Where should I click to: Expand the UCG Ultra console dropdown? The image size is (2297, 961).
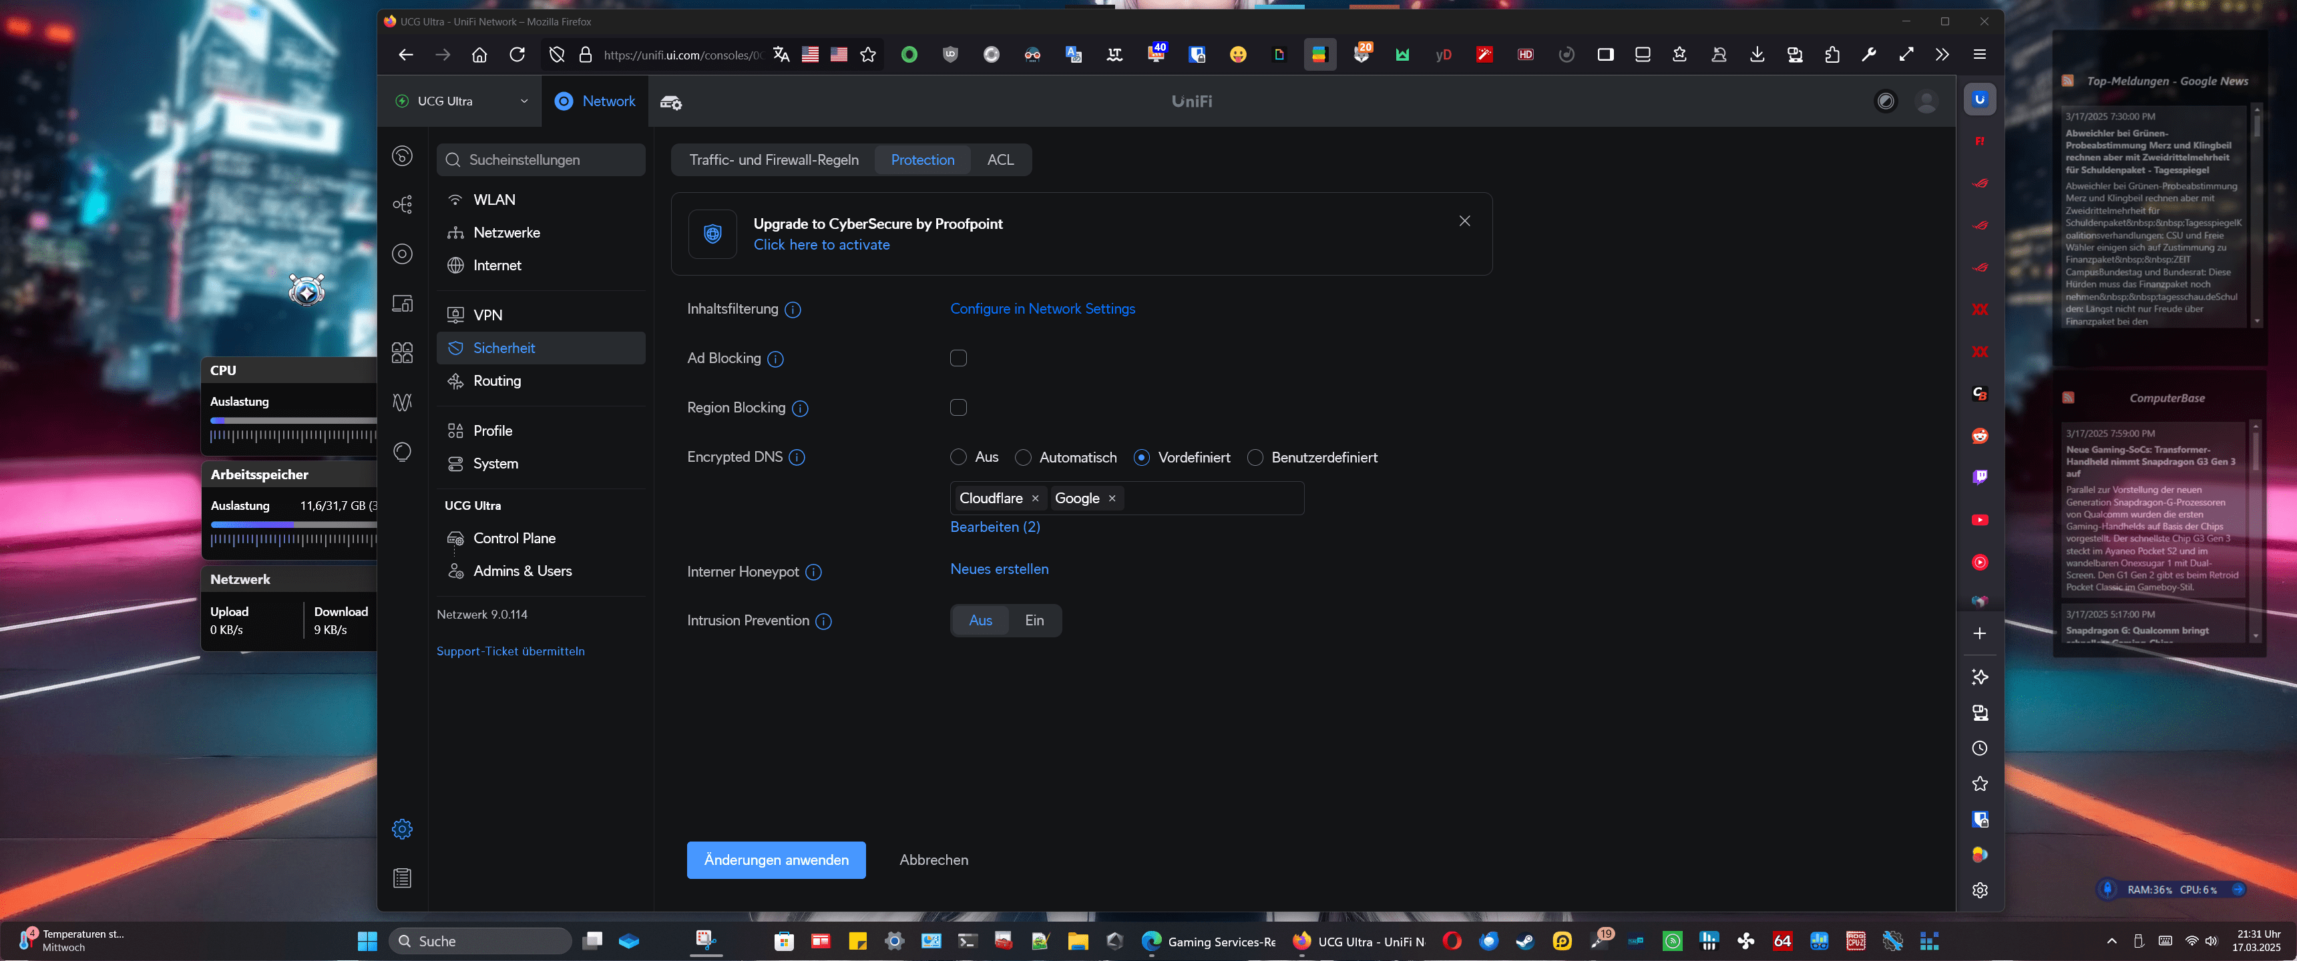pos(524,101)
